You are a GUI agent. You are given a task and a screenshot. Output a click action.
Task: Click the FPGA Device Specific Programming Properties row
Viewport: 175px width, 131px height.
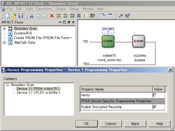click(x=123, y=101)
